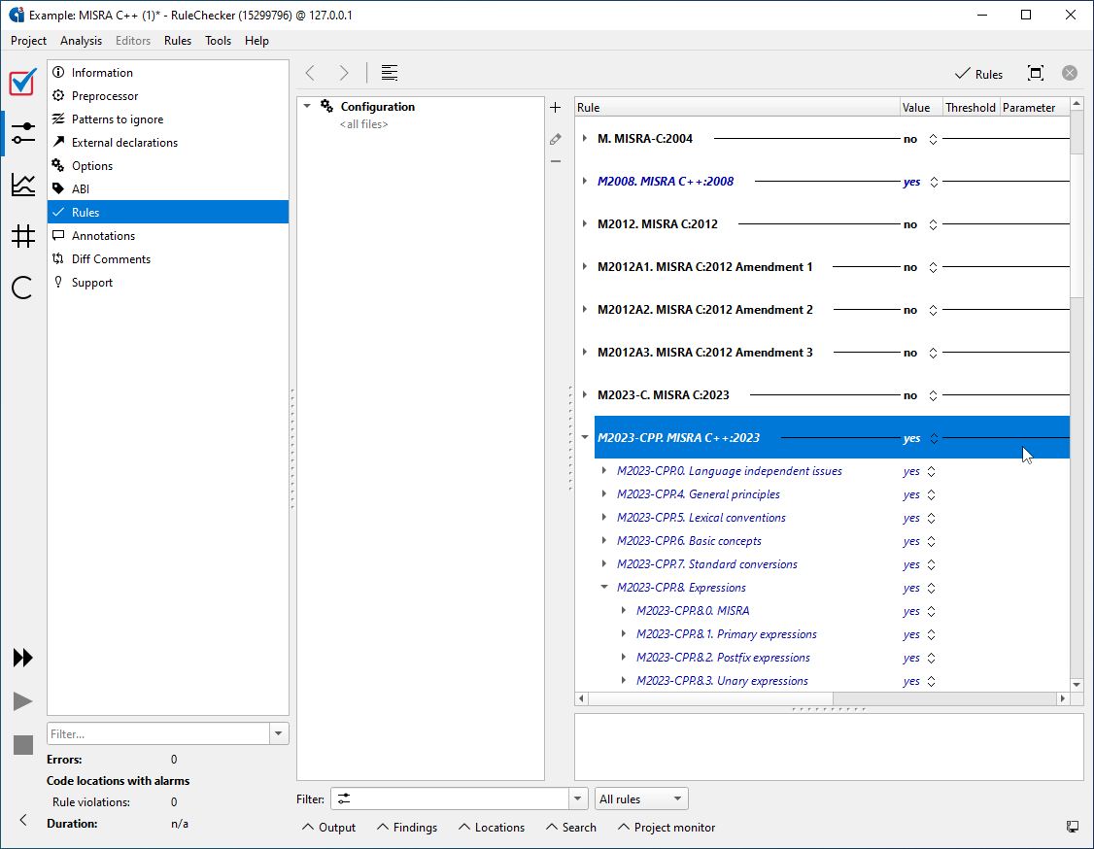Remove configuration with the minus icon
1094x849 pixels.
[x=556, y=161]
